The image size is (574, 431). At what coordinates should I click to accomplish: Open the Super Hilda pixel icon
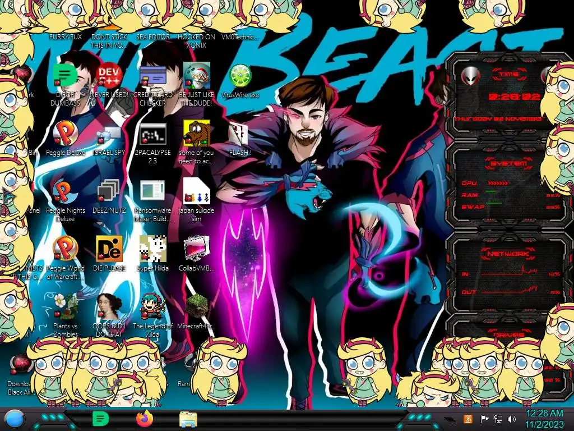tap(152, 249)
